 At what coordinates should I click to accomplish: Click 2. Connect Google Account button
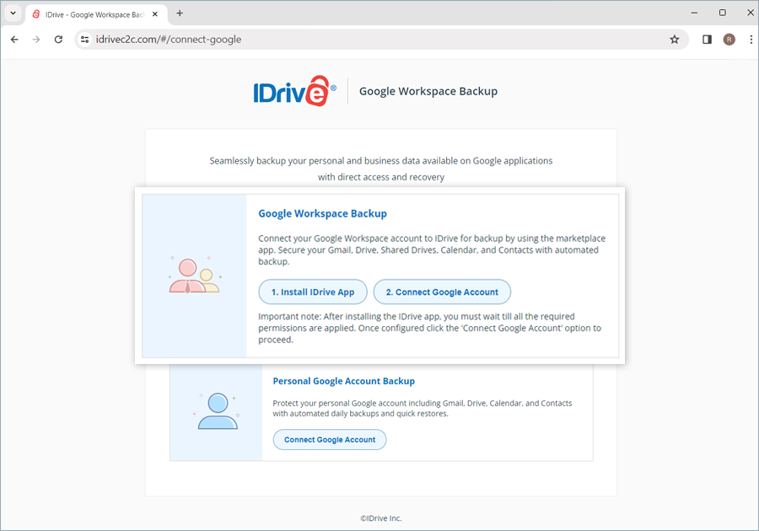pyautogui.click(x=442, y=292)
